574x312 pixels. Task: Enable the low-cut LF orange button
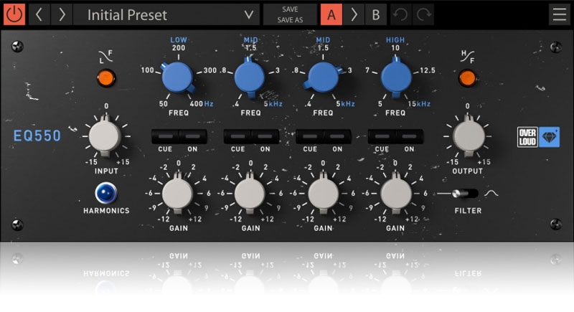pos(106,77)
